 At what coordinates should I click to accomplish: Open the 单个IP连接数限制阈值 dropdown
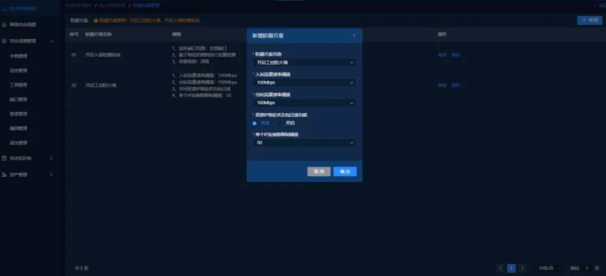tap(304, 143)
